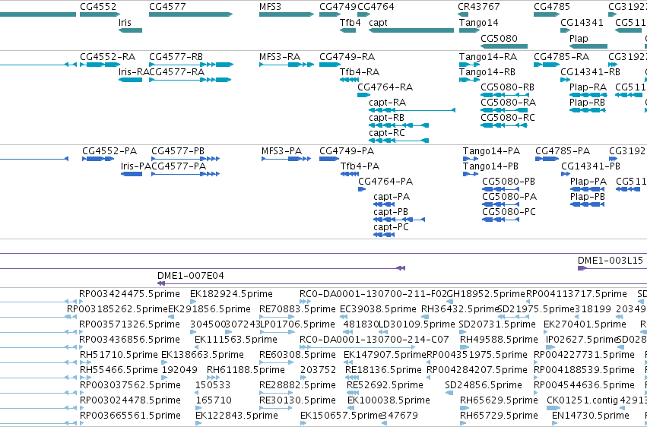
Task: Click the MFS3-RA transcript label
Action: 280,56
